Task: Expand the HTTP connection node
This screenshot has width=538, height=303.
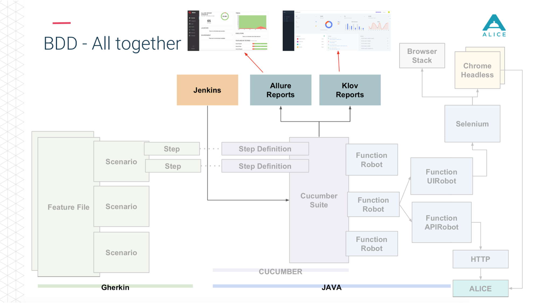Action: click(x=480, y=259)
